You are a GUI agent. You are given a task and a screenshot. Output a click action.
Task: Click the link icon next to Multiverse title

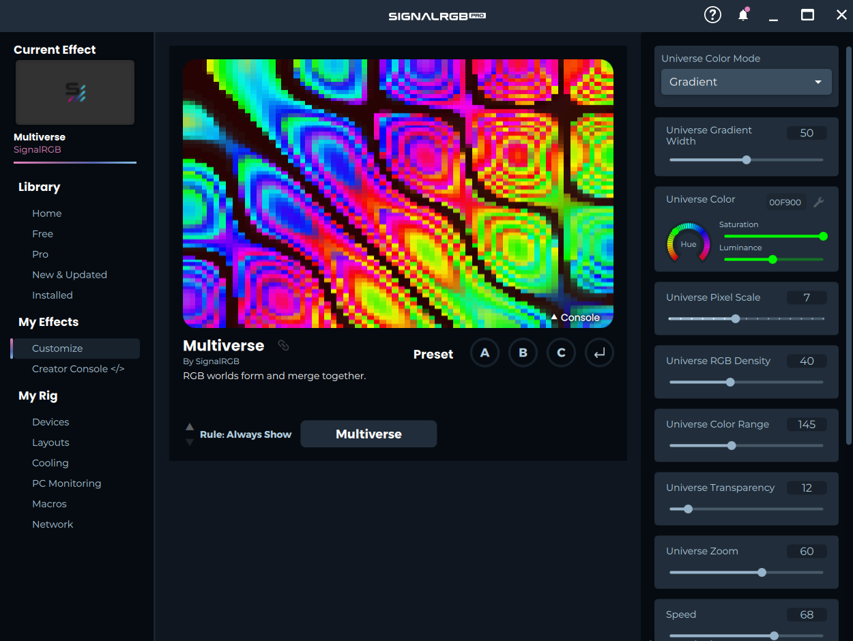point(283,346)
